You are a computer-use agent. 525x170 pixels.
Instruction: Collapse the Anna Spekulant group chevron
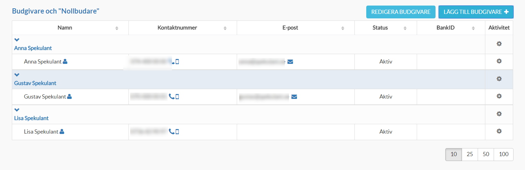[x=17, y=40]
